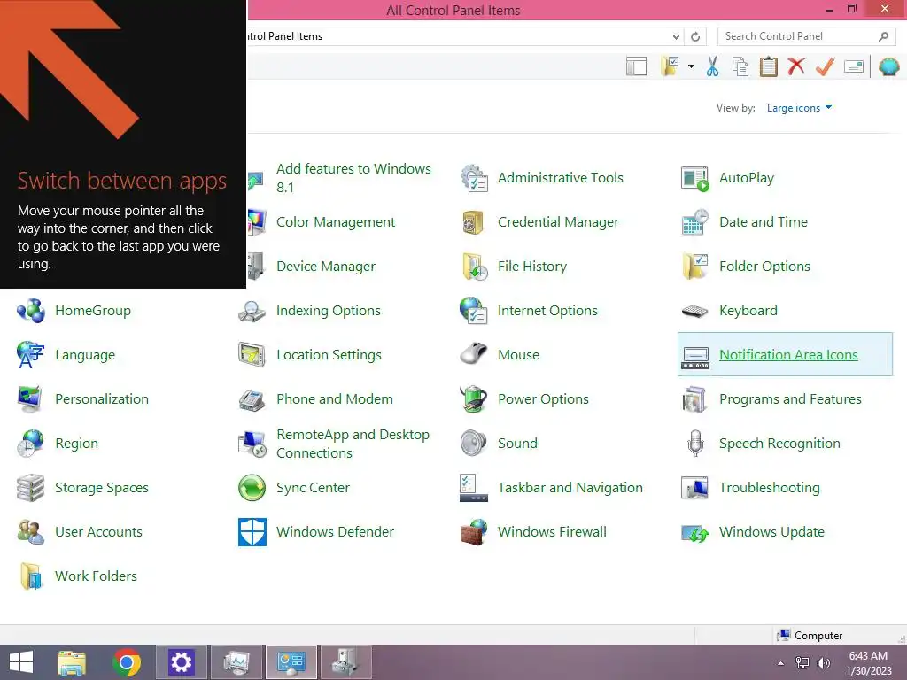This screenshot has width=907, height=680.
Task: Open Windows Firewall brick wall icon
Action: (474, 532)
